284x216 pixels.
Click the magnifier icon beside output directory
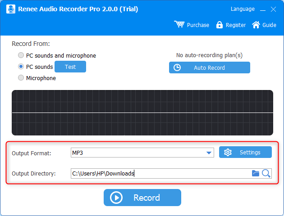click(x=266, y=173)
